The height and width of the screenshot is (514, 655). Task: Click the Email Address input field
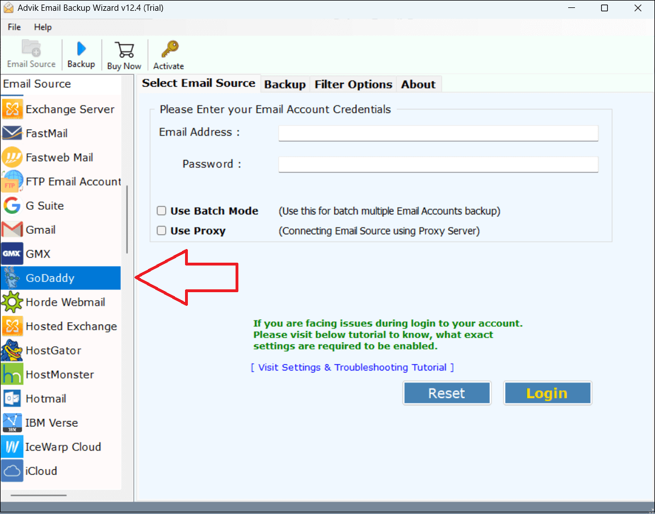pos(438,133)
